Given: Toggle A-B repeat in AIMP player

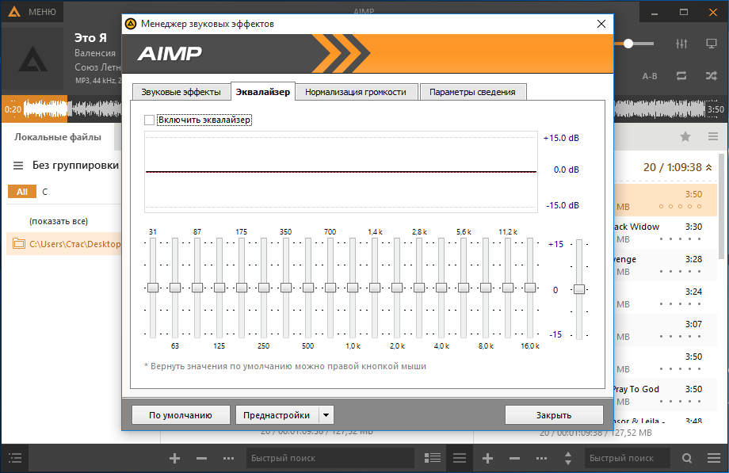Looking at the screenshot, I should pos(650,76).
